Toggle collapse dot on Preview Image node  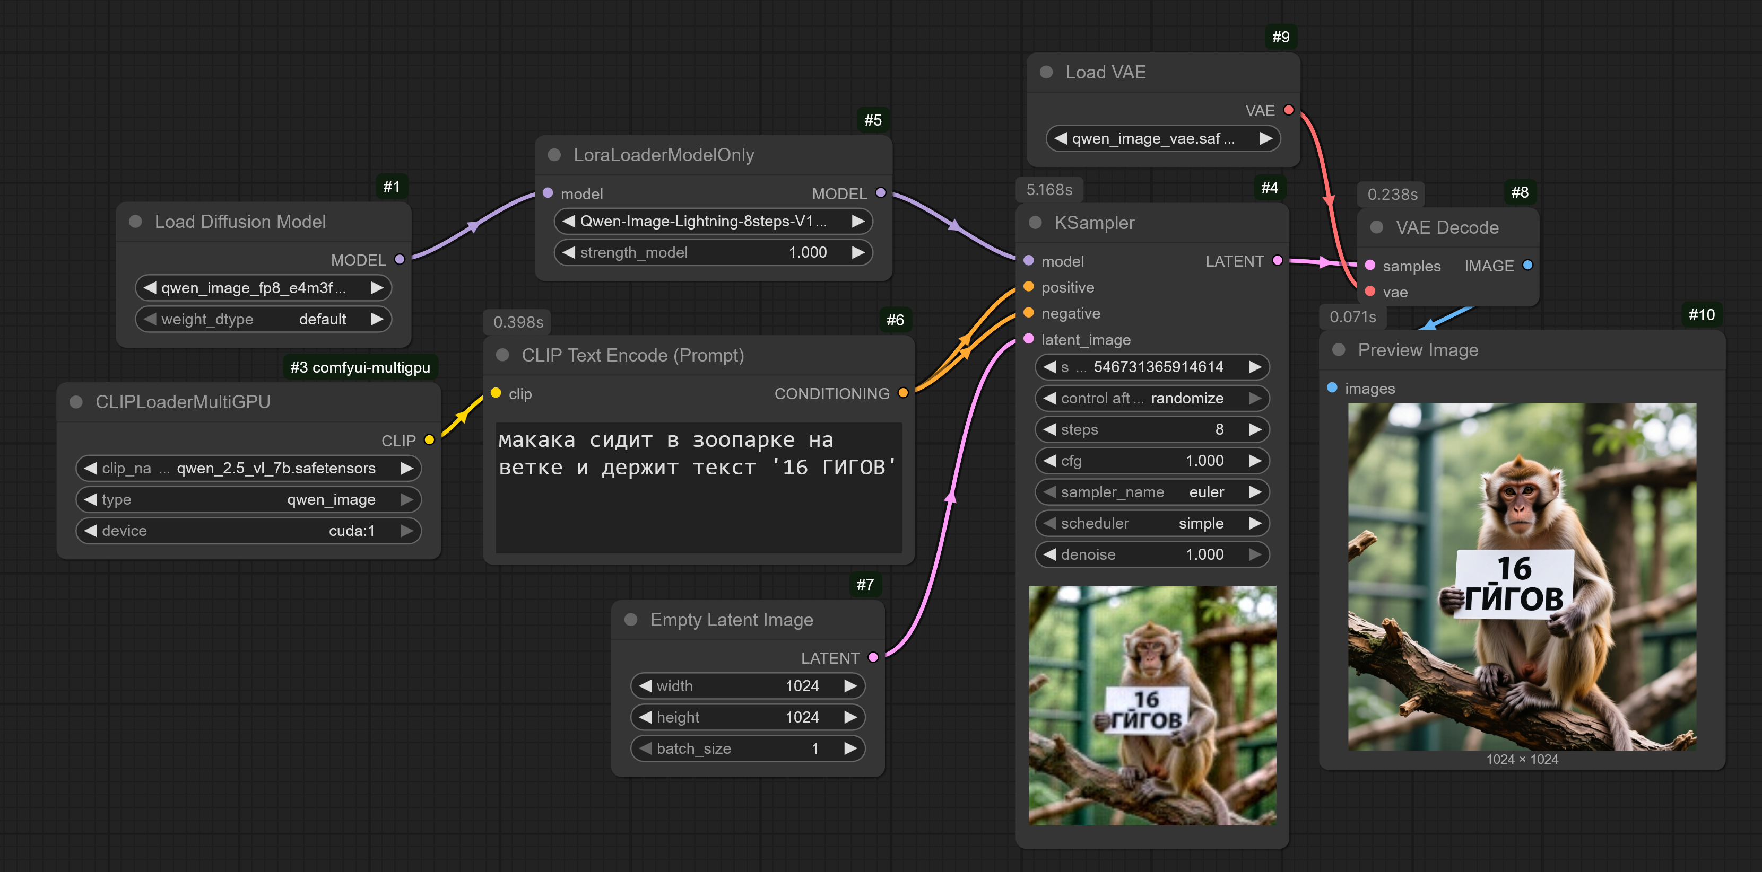(x=1339, y=350)
